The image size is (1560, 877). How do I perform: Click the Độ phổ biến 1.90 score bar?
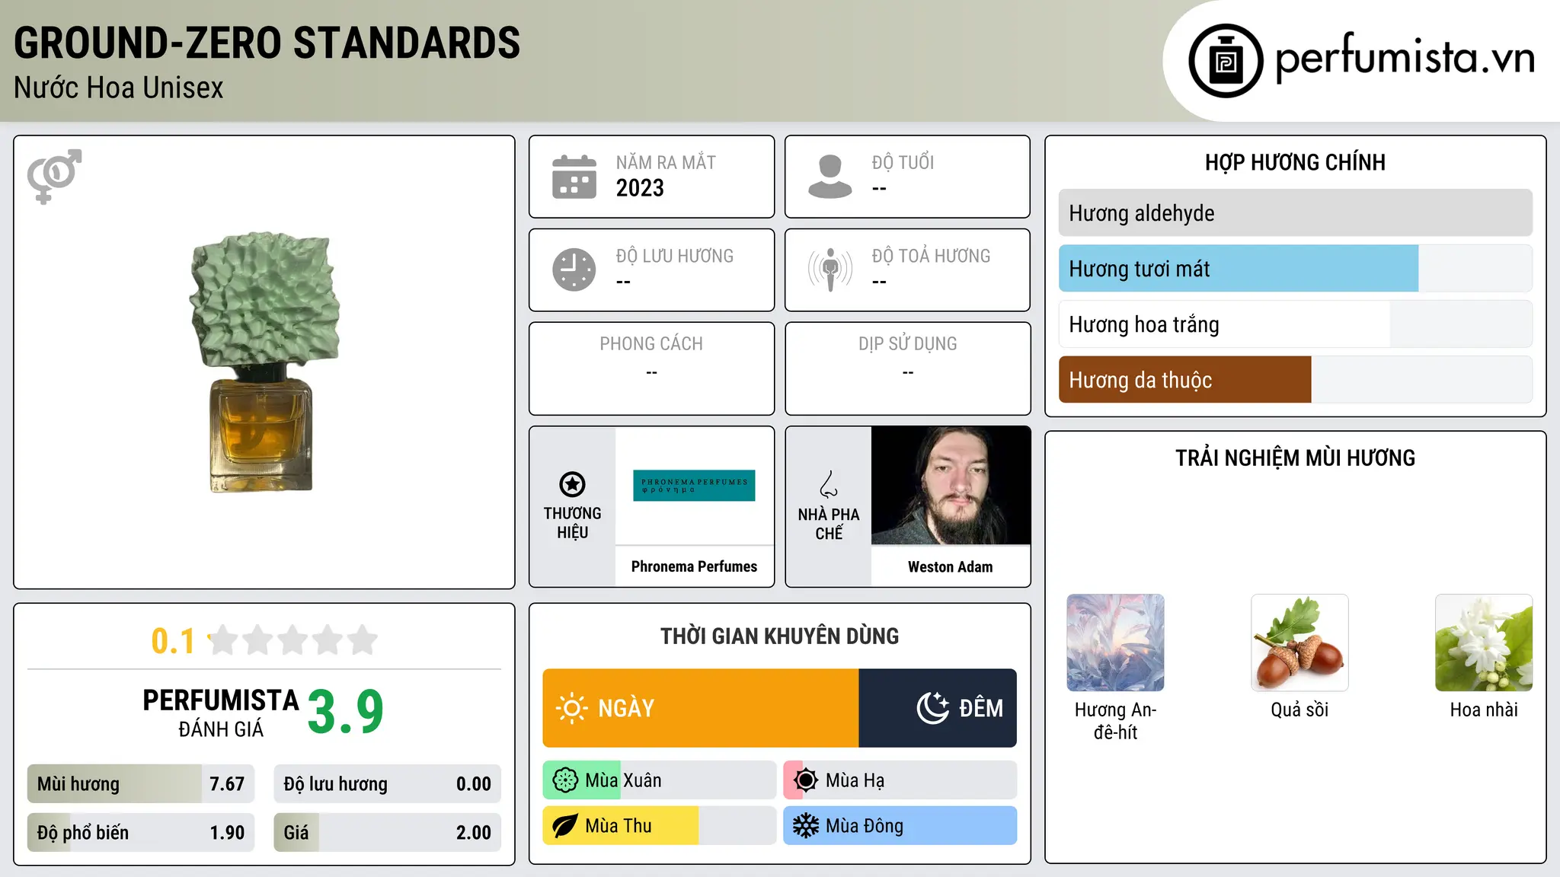tap(141, 833)
